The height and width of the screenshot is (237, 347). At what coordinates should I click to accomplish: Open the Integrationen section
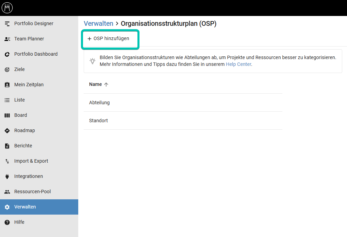[x=39, y=176]
